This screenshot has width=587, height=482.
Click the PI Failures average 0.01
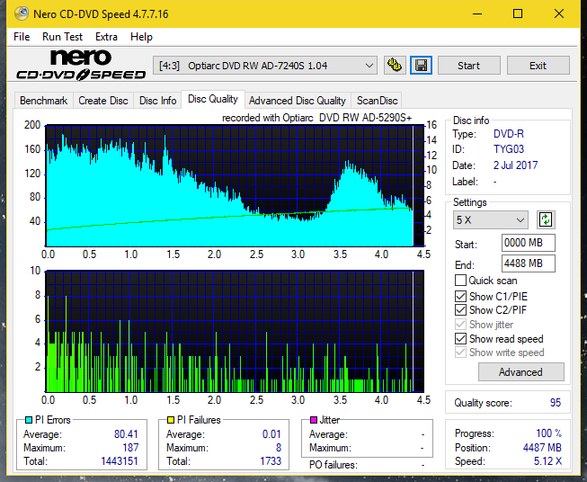point(271,434)
